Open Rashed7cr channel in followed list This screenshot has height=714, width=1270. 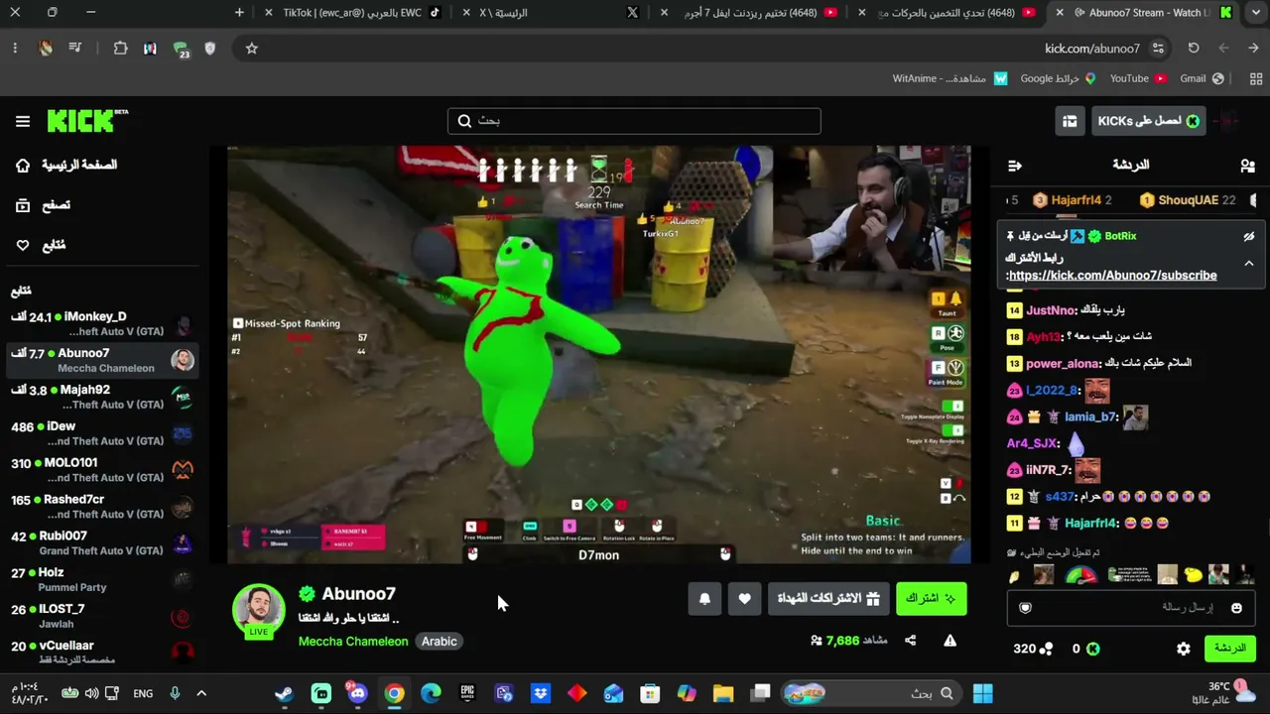coord(103,507)
